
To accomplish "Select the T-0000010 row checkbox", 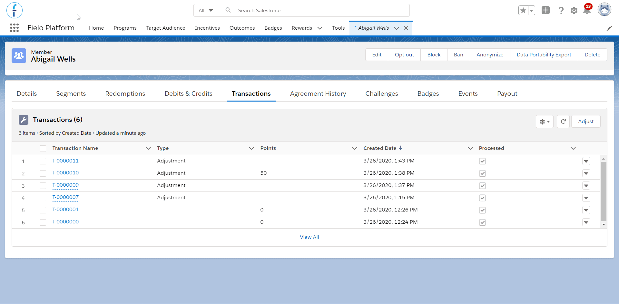I will tap(43, 173).
